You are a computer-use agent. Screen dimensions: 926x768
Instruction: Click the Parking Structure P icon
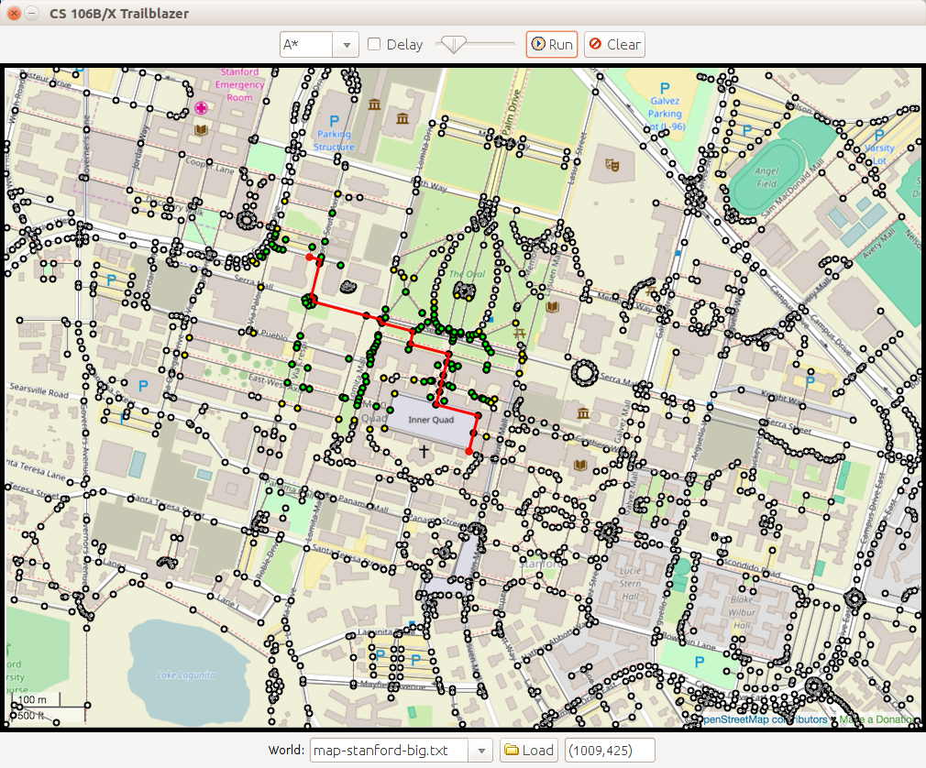(334, 120)
